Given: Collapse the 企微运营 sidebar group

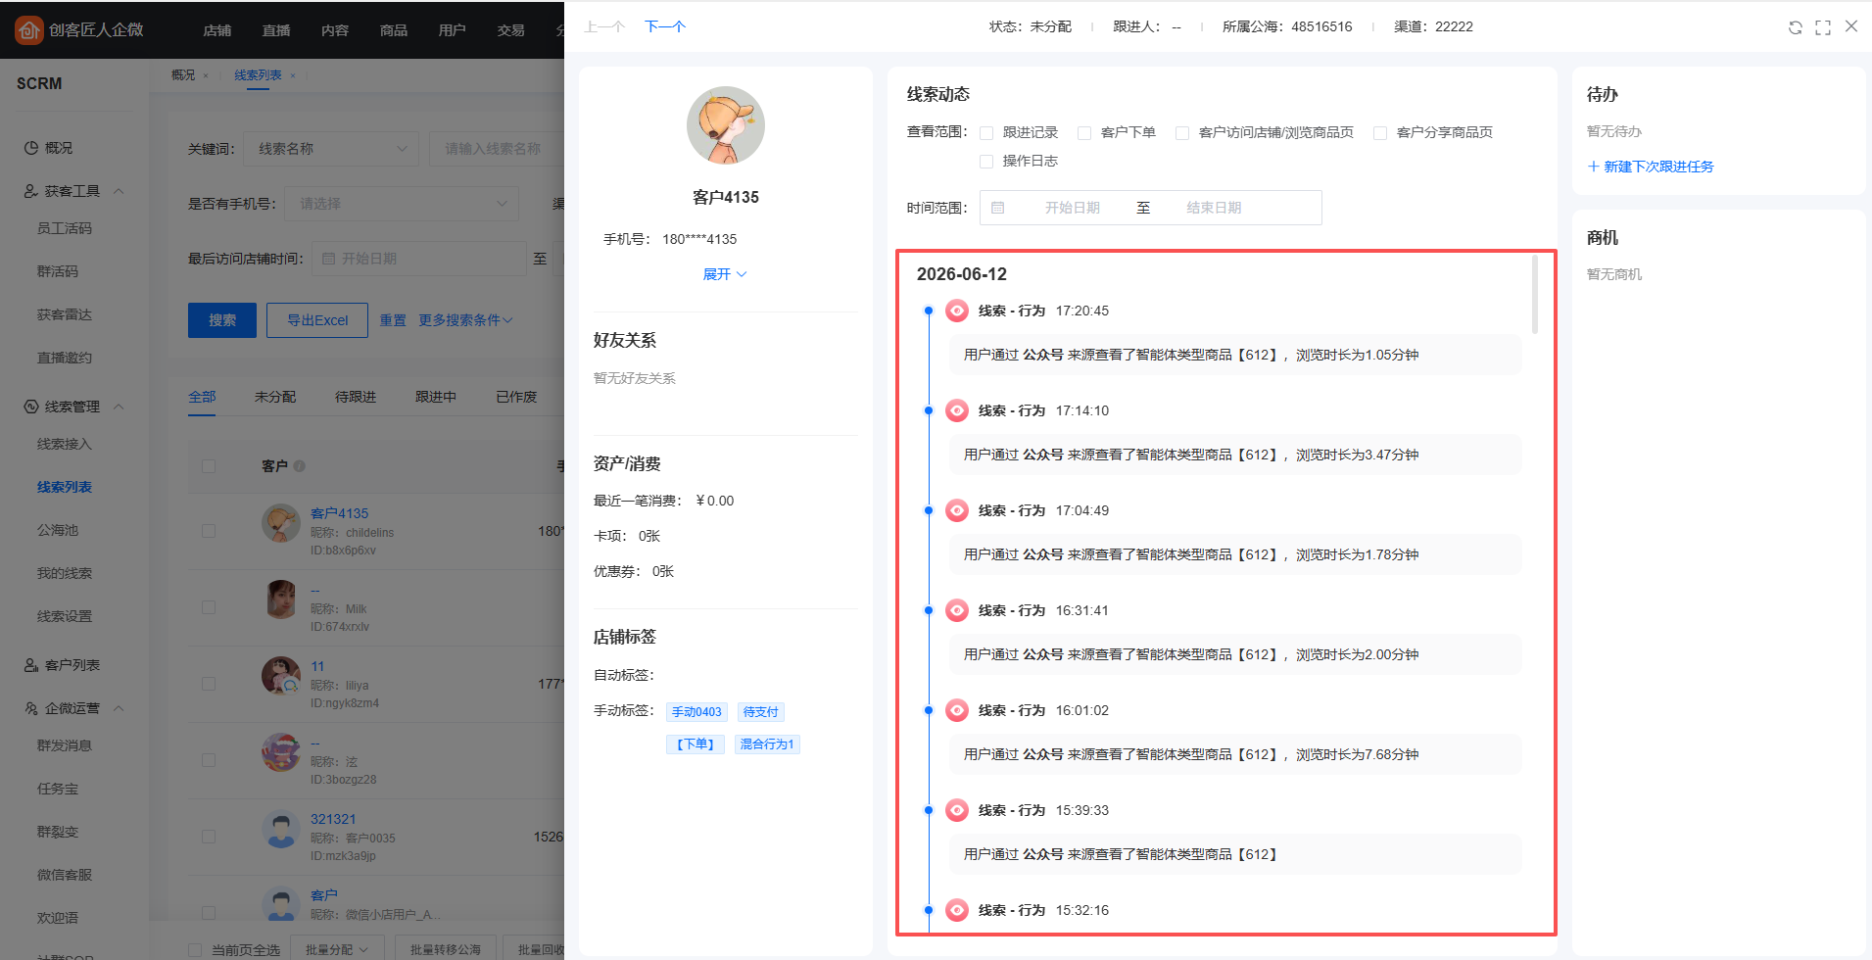Looking at the screenshot, I should [x=119, y=708].
